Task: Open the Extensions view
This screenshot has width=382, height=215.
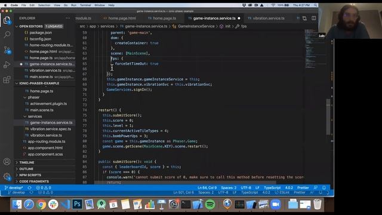Action: point(7,79)
